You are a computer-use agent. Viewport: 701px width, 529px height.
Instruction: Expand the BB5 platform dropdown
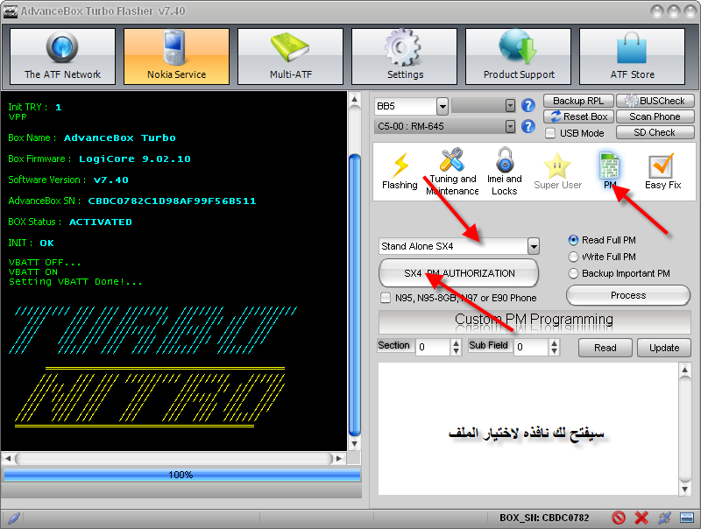443,106
